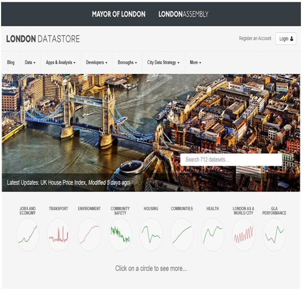Click the GLA Performance chart circle

(274, 234)
